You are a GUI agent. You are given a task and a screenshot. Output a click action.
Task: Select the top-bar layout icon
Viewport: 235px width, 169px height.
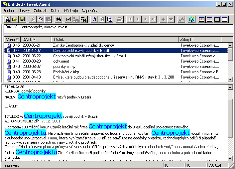click(217, 19)
